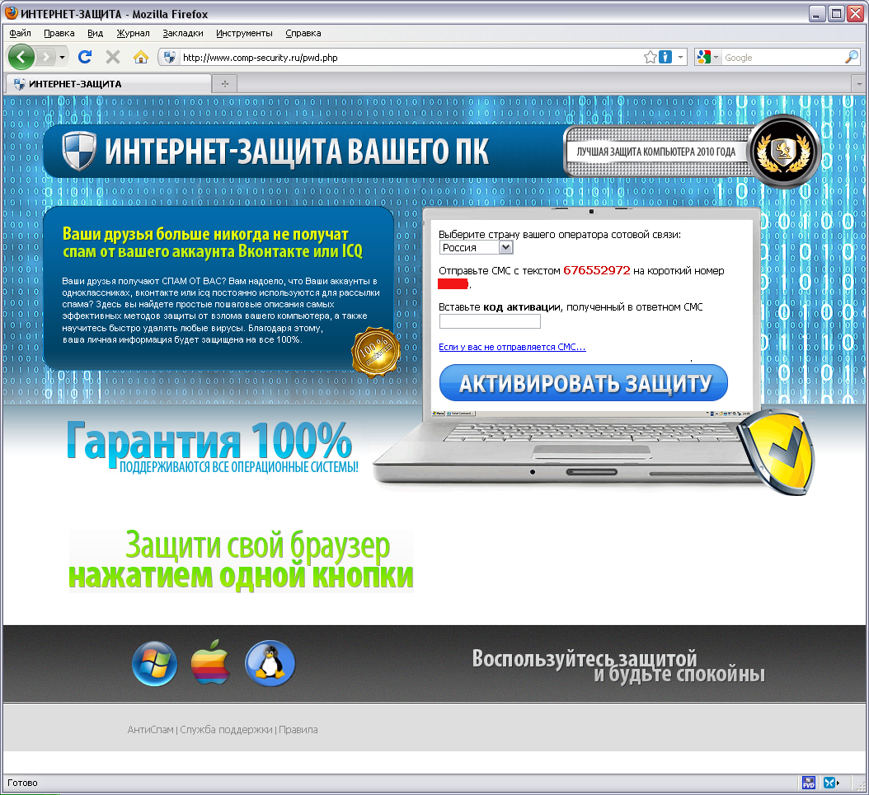Click the search magnifier icon
The width and height of the screenshot is (869, 795).
(852, 57)
